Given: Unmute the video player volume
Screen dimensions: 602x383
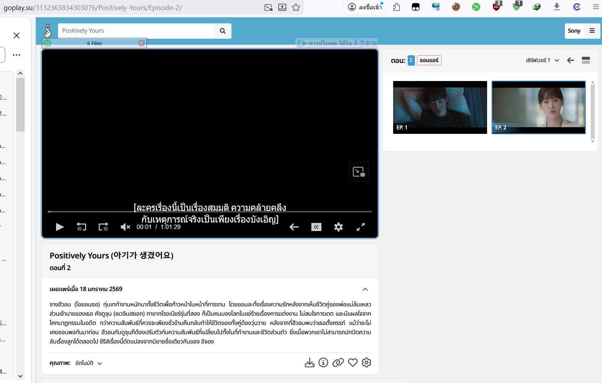Looking at the screenshot, I should tap(125, 227).
